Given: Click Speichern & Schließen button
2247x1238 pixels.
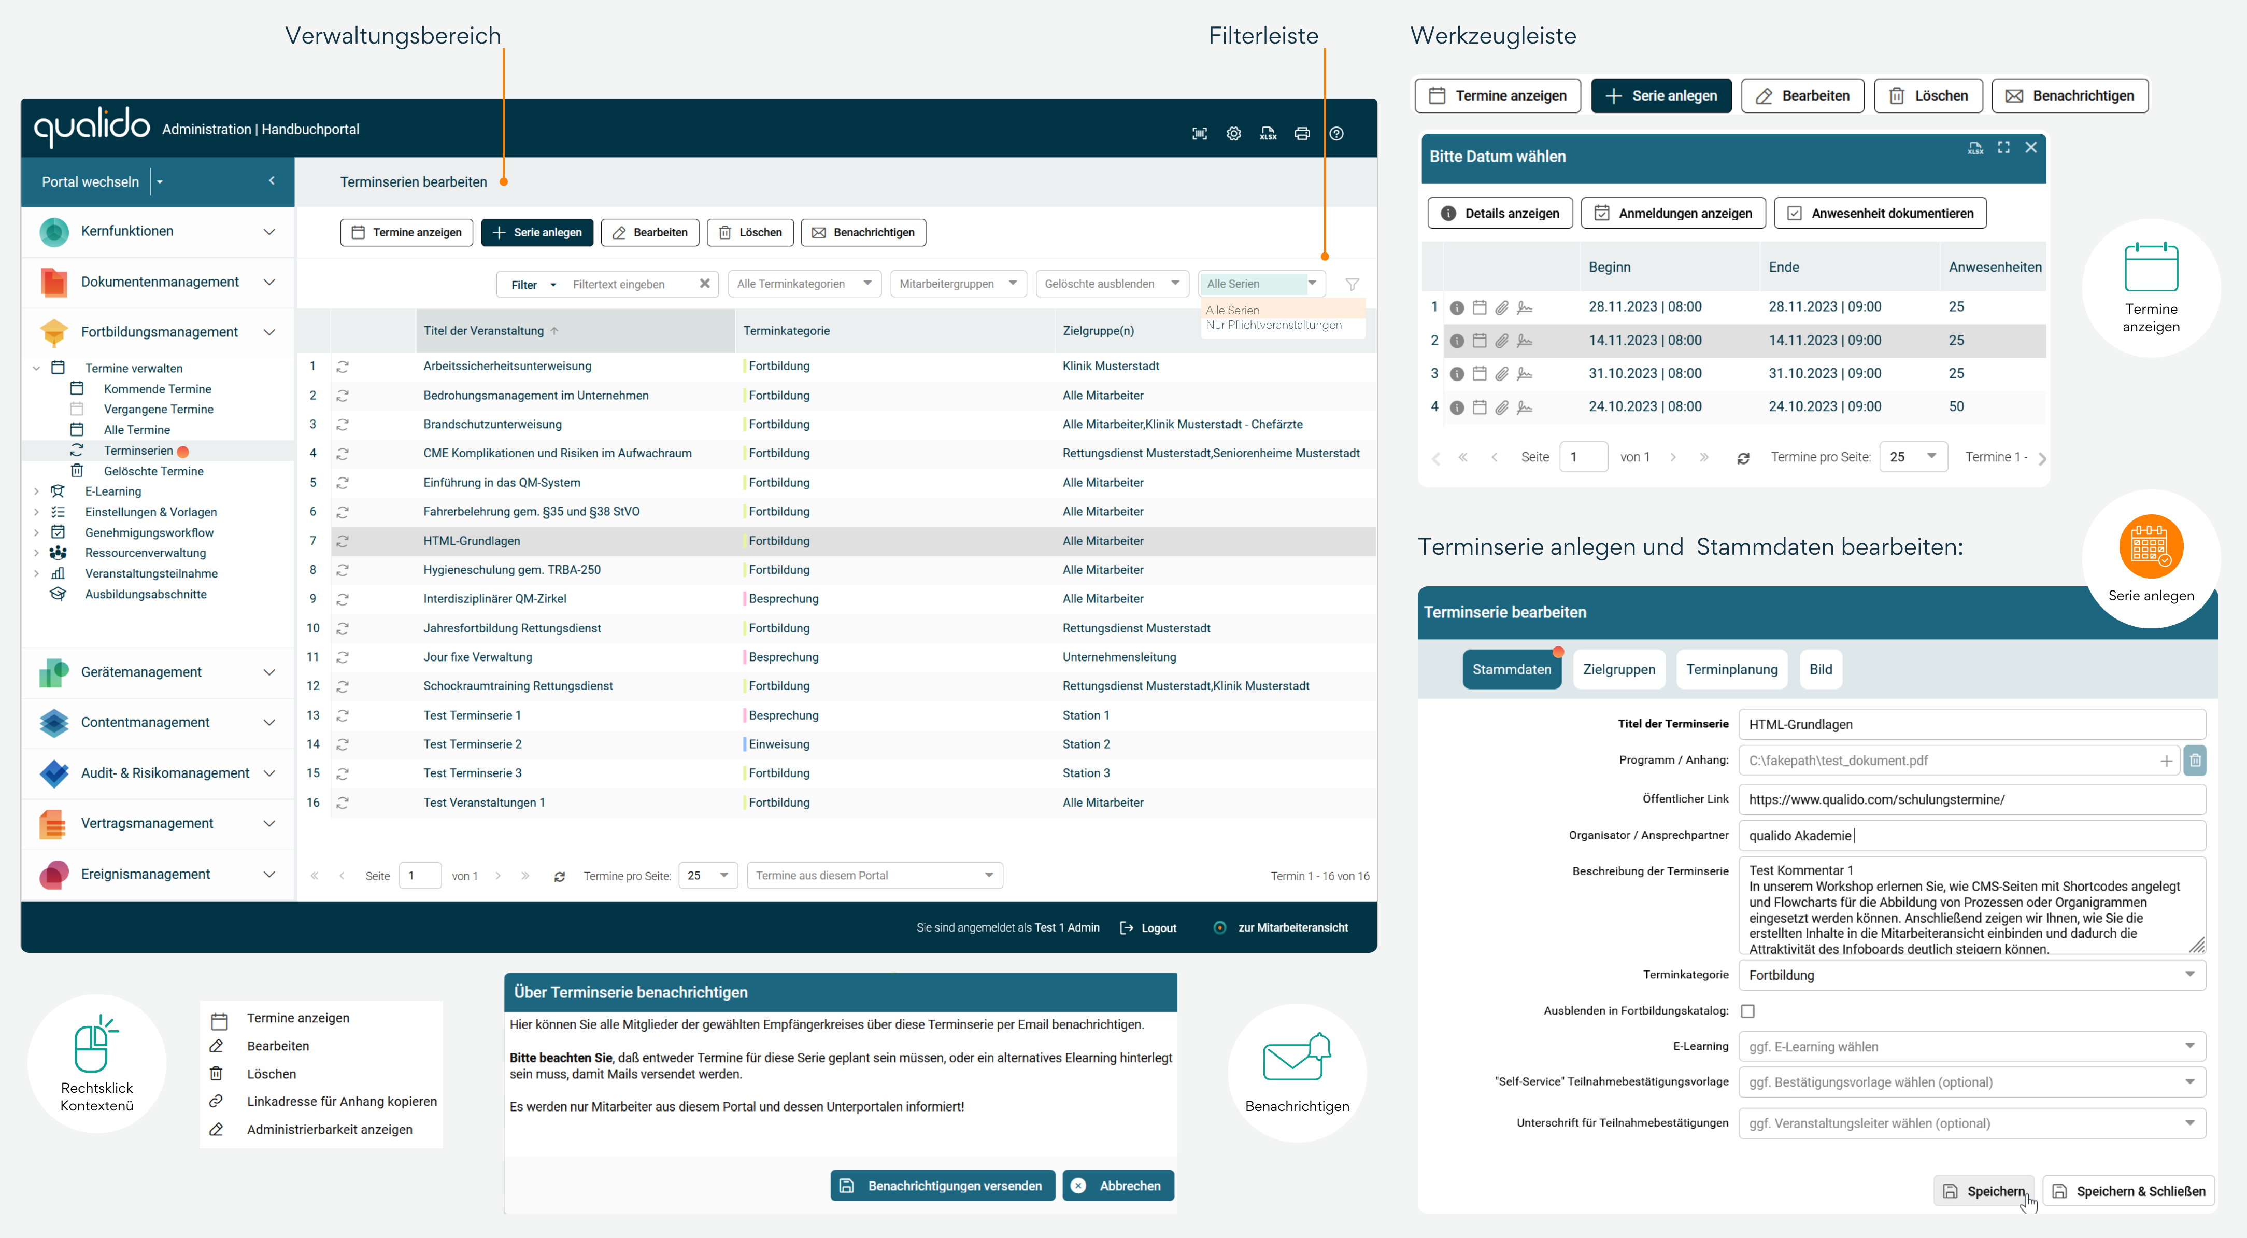Looking at the screenshot, I should [2128, 1191].
